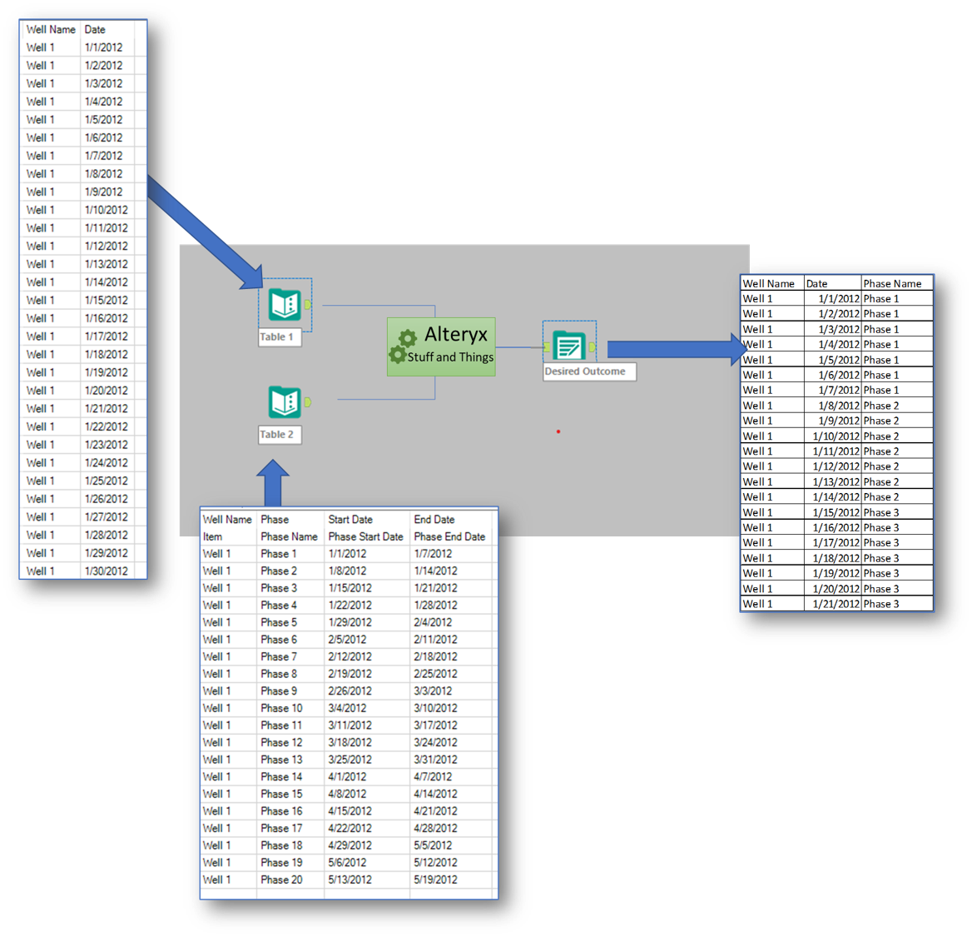Select the Well Name header in left table

click(50, 29)
